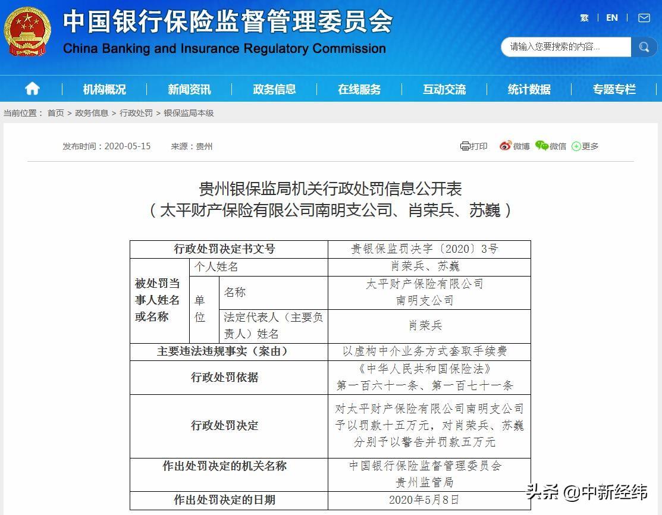Click the 中国银行保险监督管理委员会 site title
662x515 pixels.
tap(228, 21)
